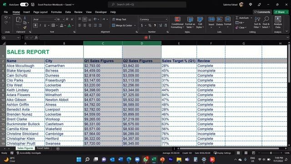Click the Increase Indent icon
Screen dimensions: 291x164
pos(100,26)
